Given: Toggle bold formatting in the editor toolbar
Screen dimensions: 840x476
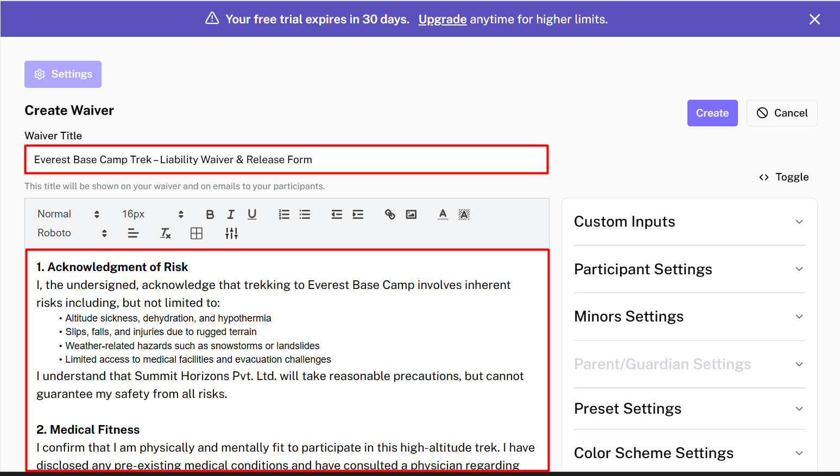Looking at the screenshot, I should tap(210, 215).
